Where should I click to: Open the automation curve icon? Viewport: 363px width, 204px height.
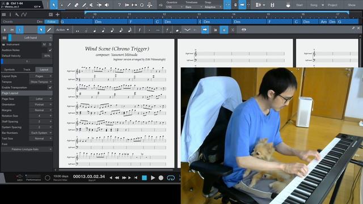click(24, 15)
